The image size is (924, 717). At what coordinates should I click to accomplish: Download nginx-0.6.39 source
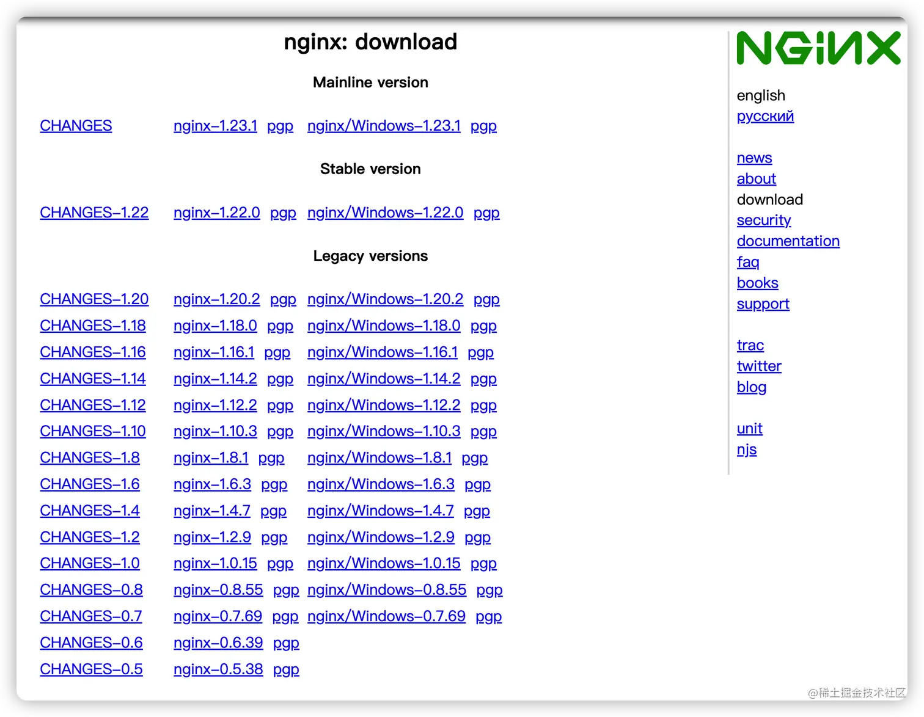point(218,643)
